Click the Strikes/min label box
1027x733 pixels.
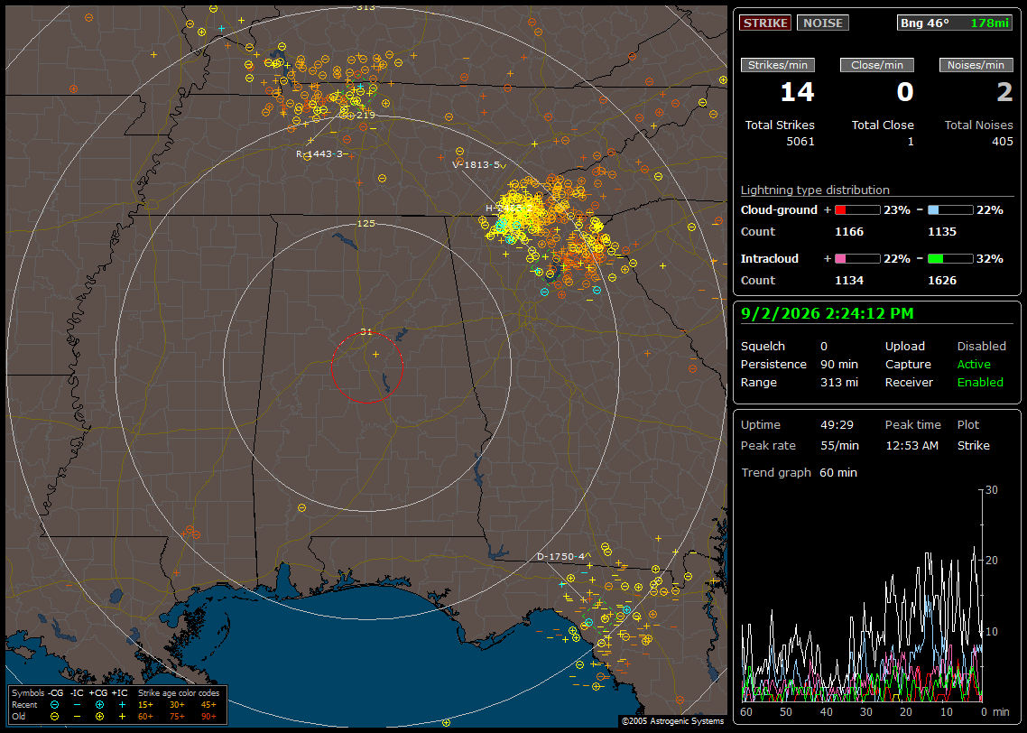[778, 65]
